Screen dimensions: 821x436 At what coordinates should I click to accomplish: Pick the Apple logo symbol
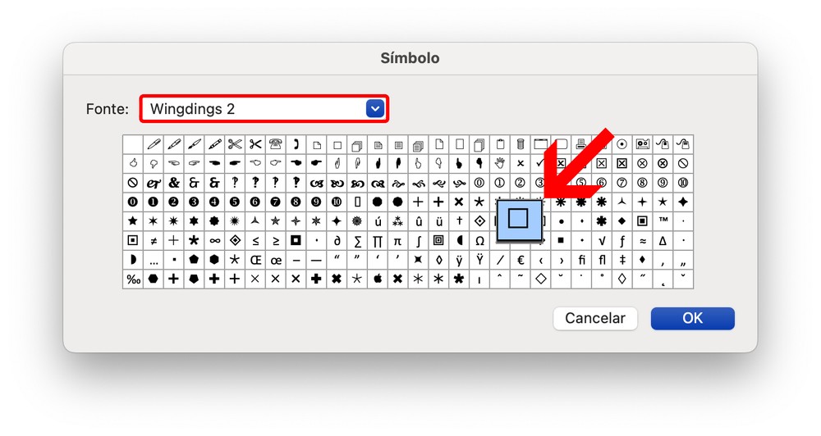coord(378,279)
